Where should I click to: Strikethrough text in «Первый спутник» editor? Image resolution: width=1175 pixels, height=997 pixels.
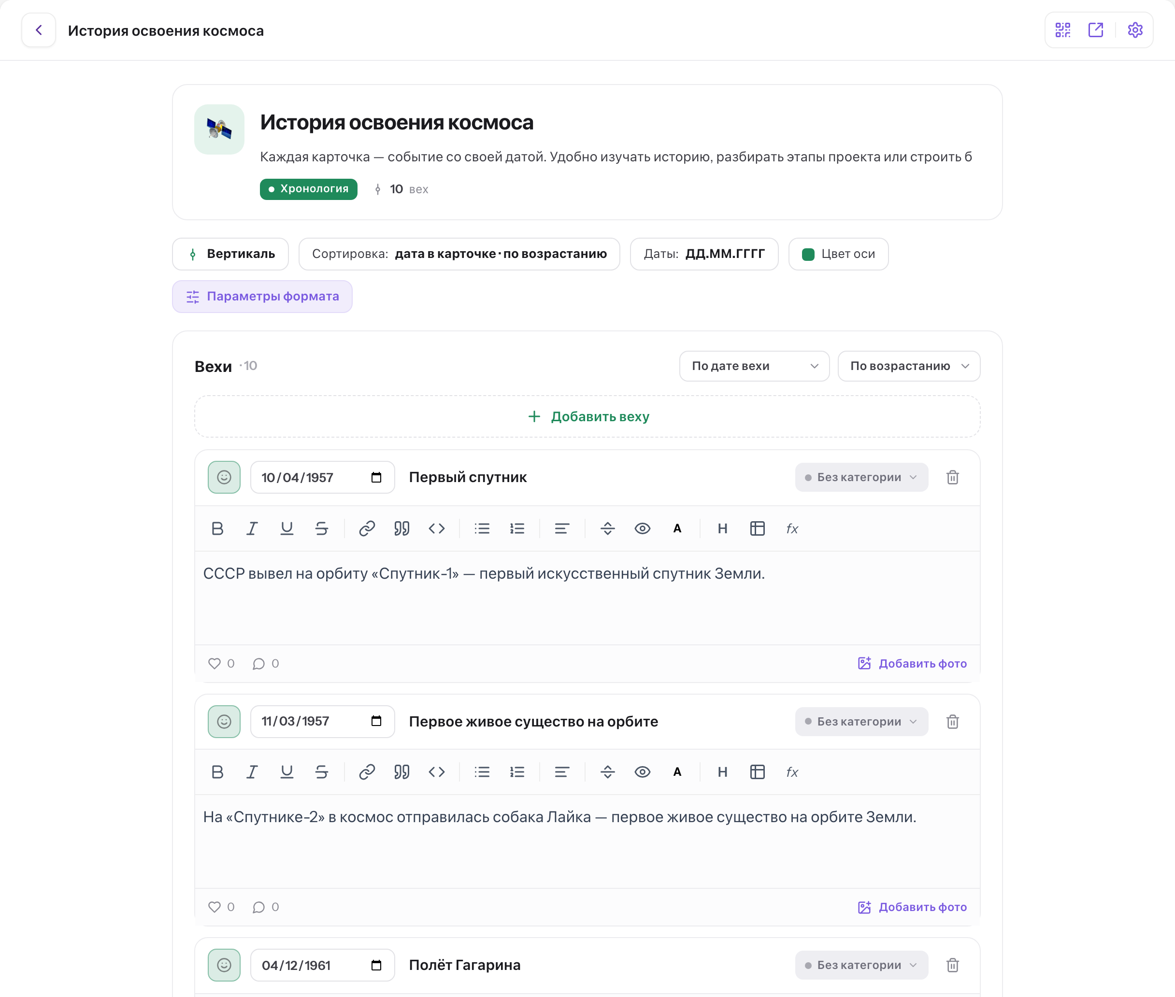(x=322, y=528)
